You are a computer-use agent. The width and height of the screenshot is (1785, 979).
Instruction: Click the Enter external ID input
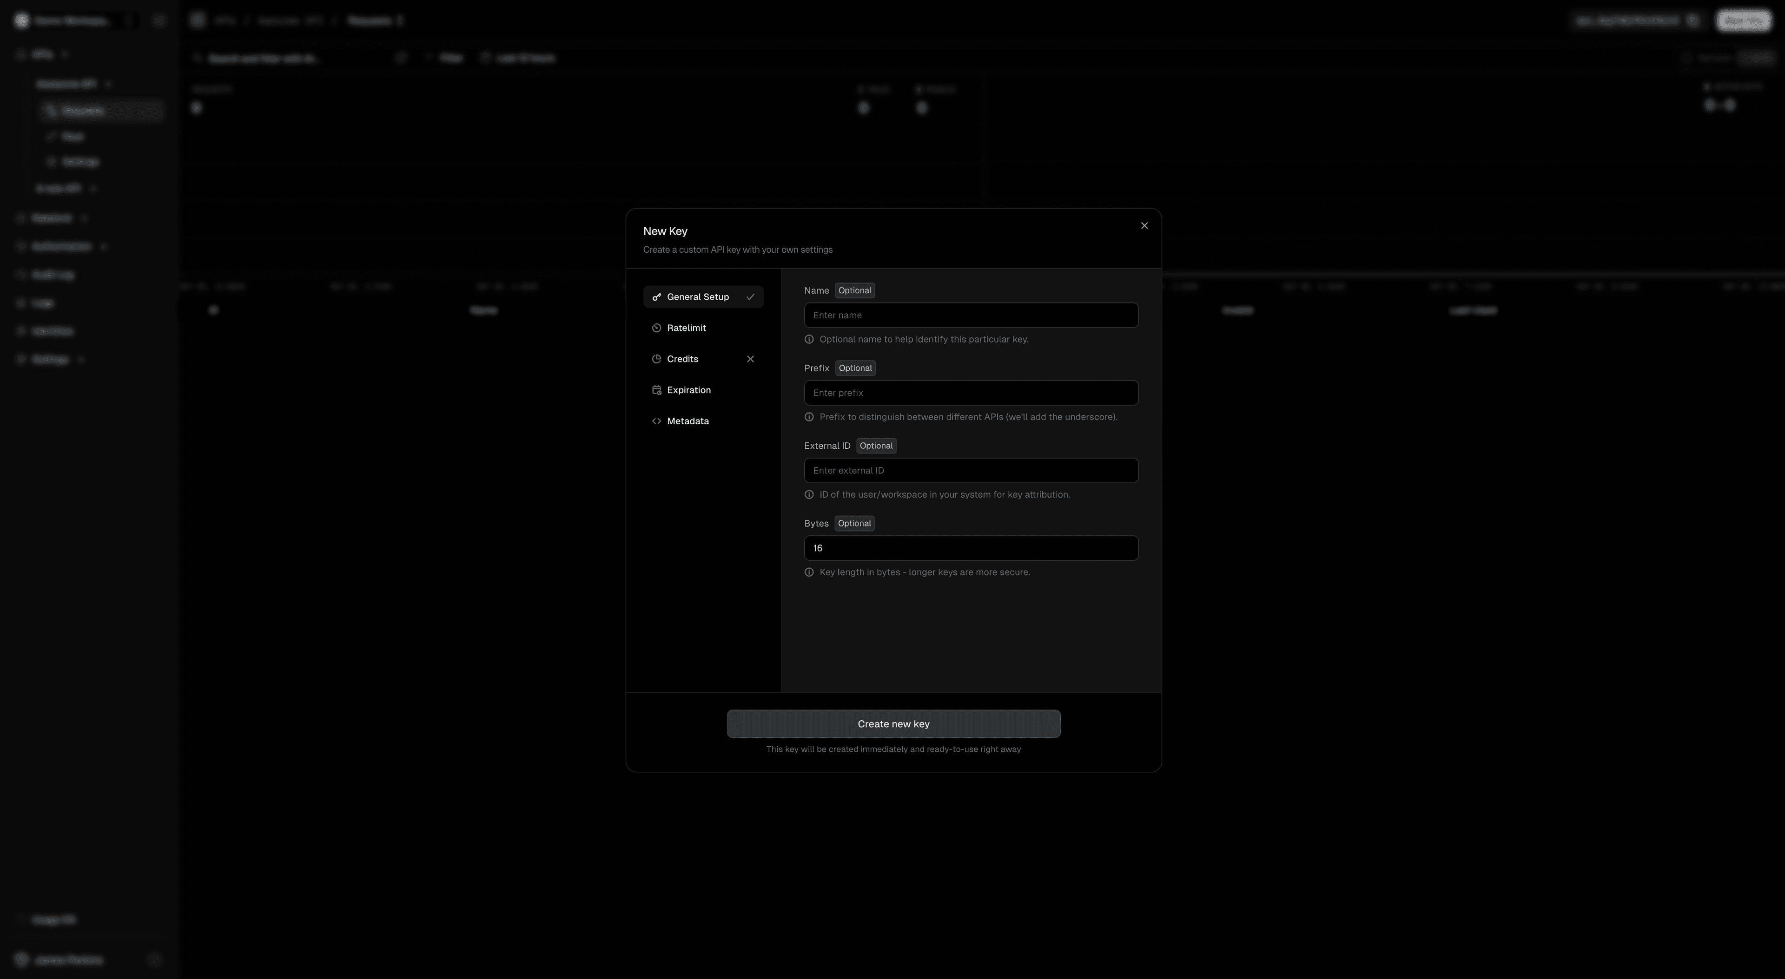(x=970, y=470)
